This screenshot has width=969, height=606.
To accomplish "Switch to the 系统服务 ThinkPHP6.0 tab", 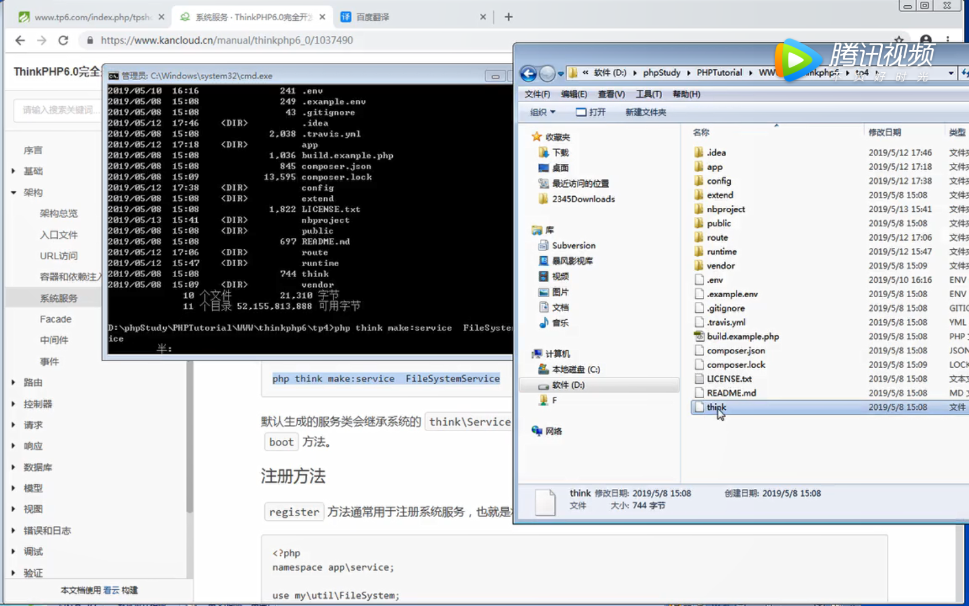I will [253, 17].
